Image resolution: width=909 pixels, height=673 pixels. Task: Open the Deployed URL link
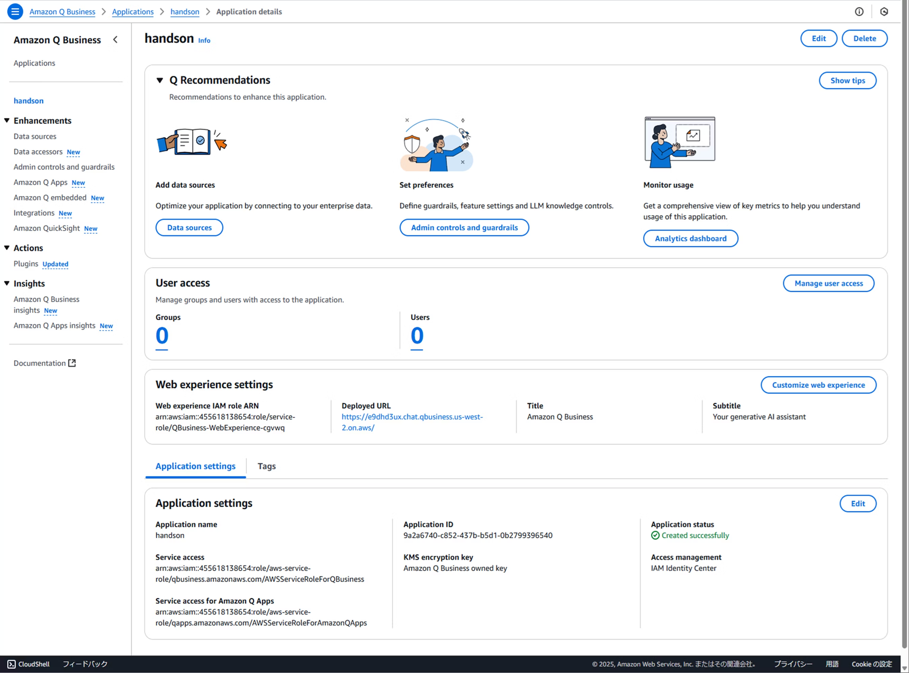(412, 417)
